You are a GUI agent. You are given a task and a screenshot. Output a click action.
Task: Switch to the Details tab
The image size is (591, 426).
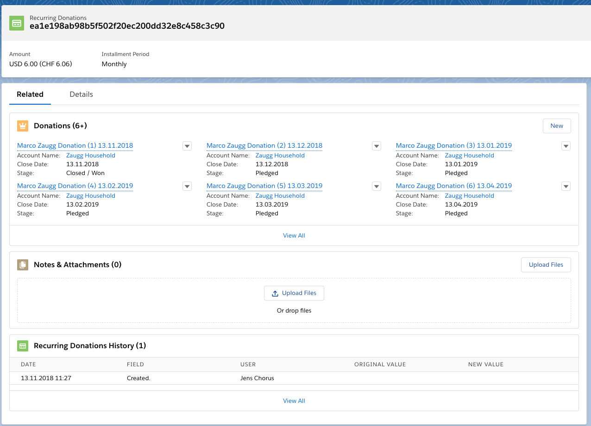tap(81, 94)
